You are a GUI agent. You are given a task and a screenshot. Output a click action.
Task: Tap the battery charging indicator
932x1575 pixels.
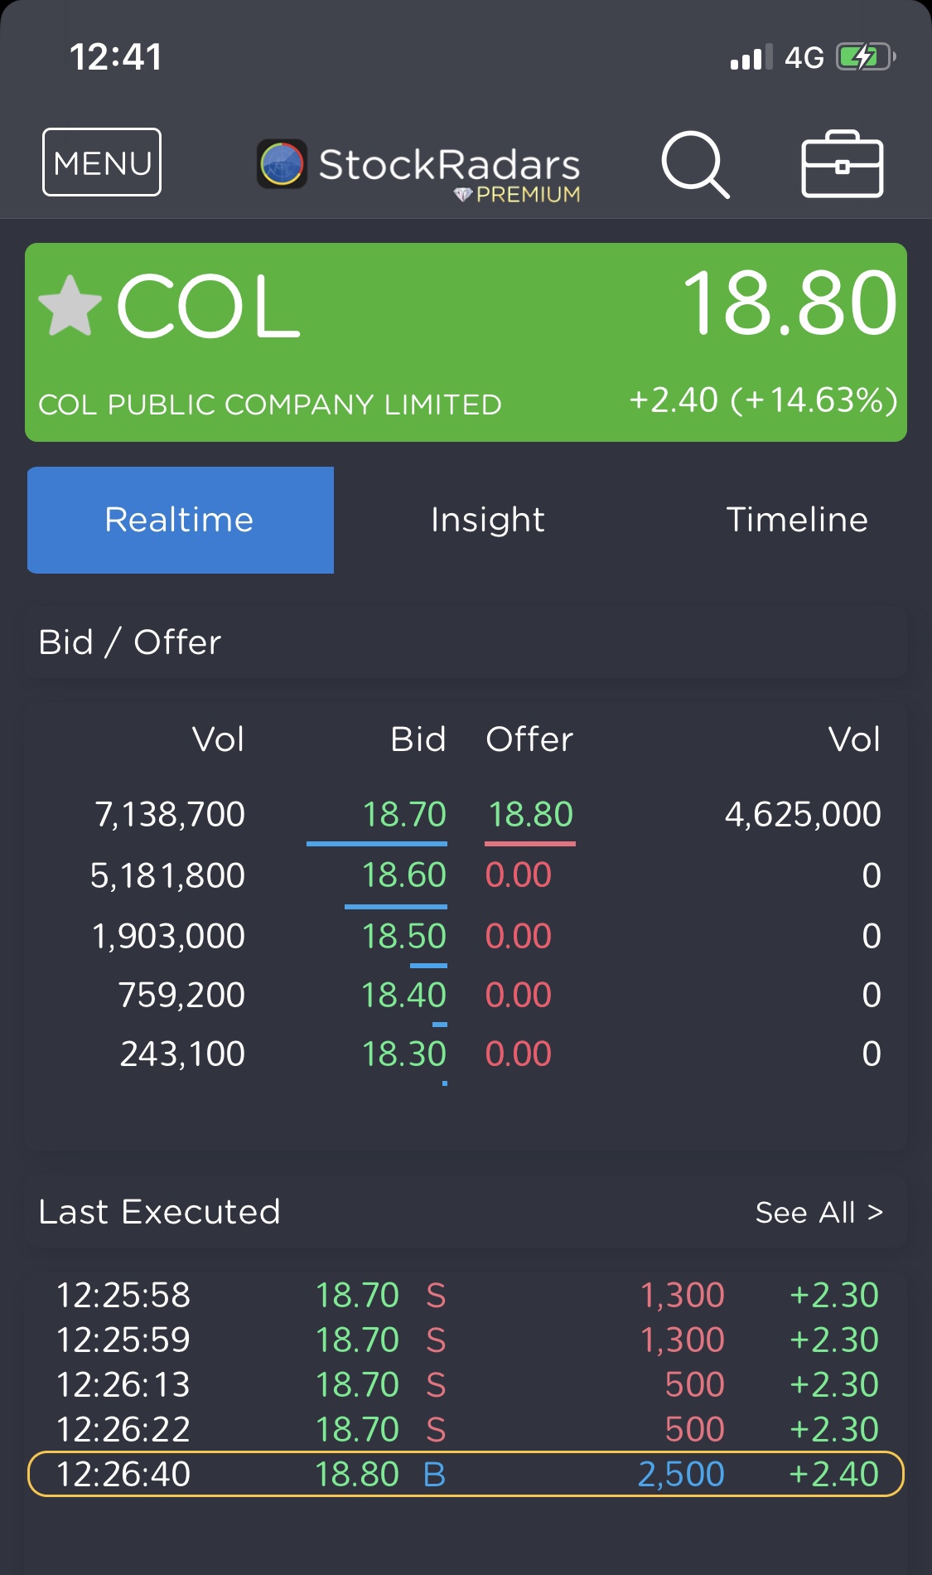(864, 57)
